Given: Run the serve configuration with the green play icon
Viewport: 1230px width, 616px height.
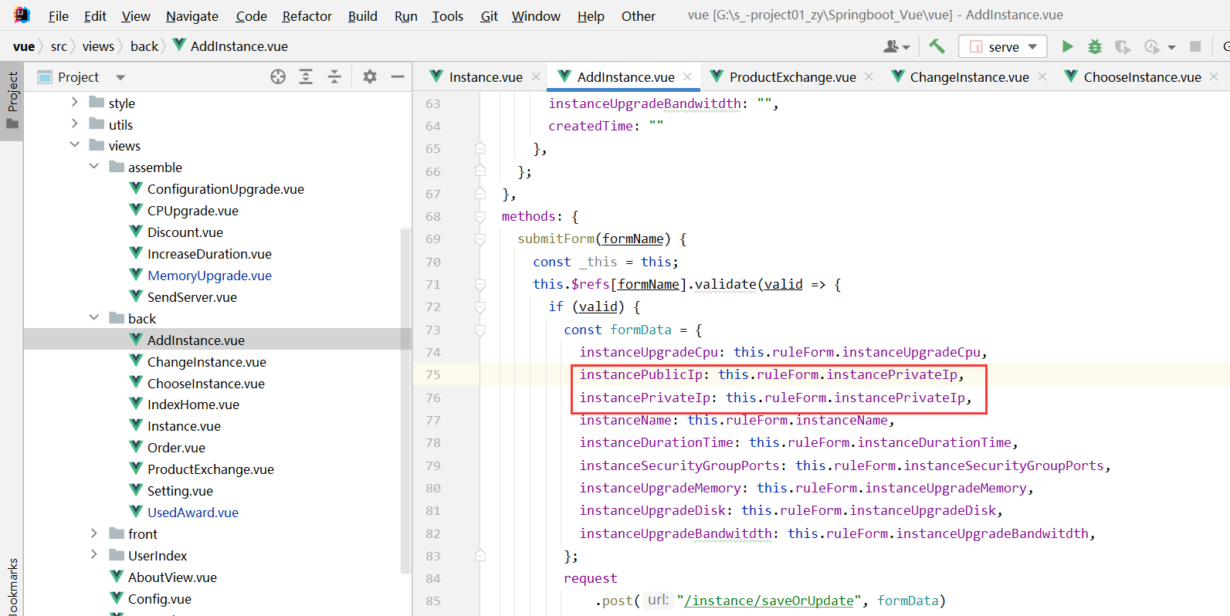Looking at the screenshot, I should [1067, 46].
